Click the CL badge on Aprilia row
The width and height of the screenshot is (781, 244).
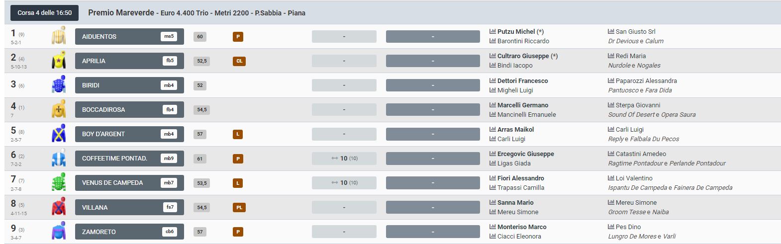(239, 61)
